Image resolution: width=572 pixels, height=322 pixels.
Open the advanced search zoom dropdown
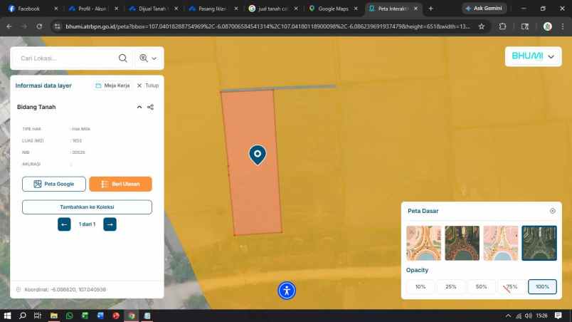[148, 58]
